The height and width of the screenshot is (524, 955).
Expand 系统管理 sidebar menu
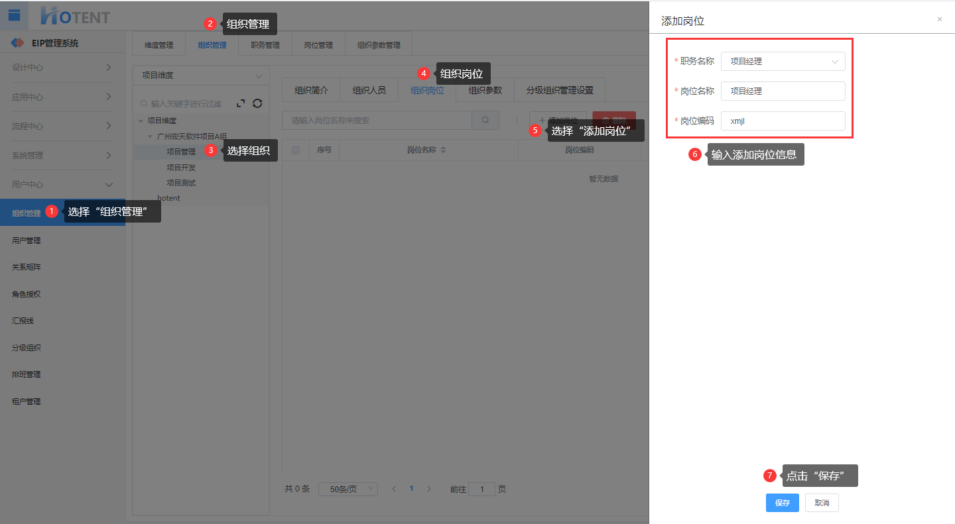pyautogui.click(x=62, y=155)
